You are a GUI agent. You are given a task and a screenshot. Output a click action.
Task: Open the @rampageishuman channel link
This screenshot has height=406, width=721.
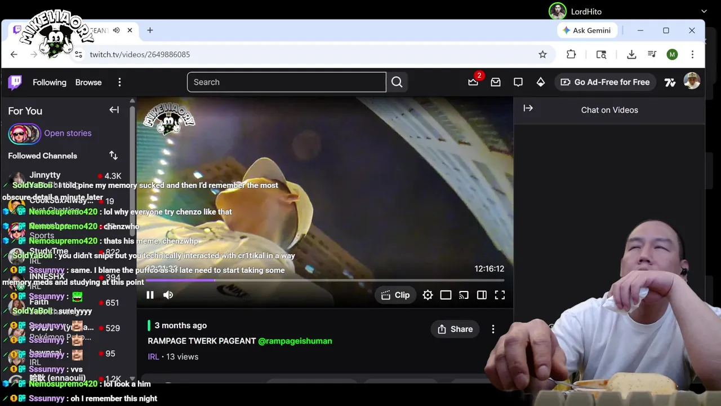coord(295,341)
